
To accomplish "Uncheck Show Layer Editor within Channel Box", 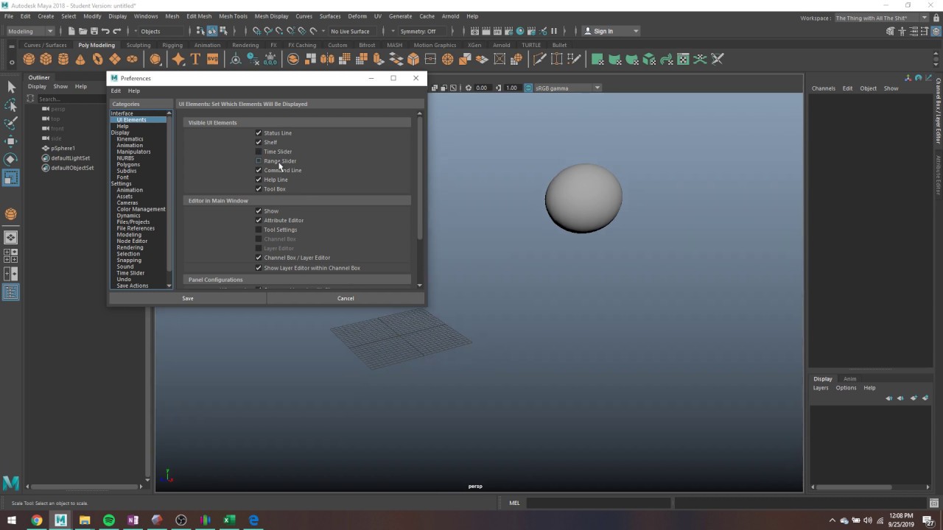I will click(259, 268).
